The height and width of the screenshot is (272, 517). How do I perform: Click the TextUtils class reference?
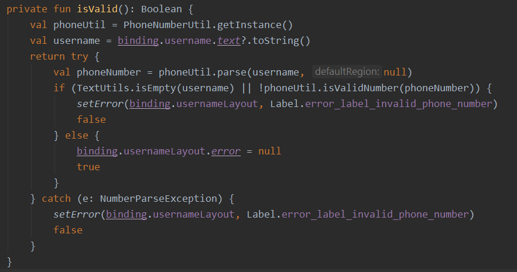pyautogui.click(x=103, y=88)
